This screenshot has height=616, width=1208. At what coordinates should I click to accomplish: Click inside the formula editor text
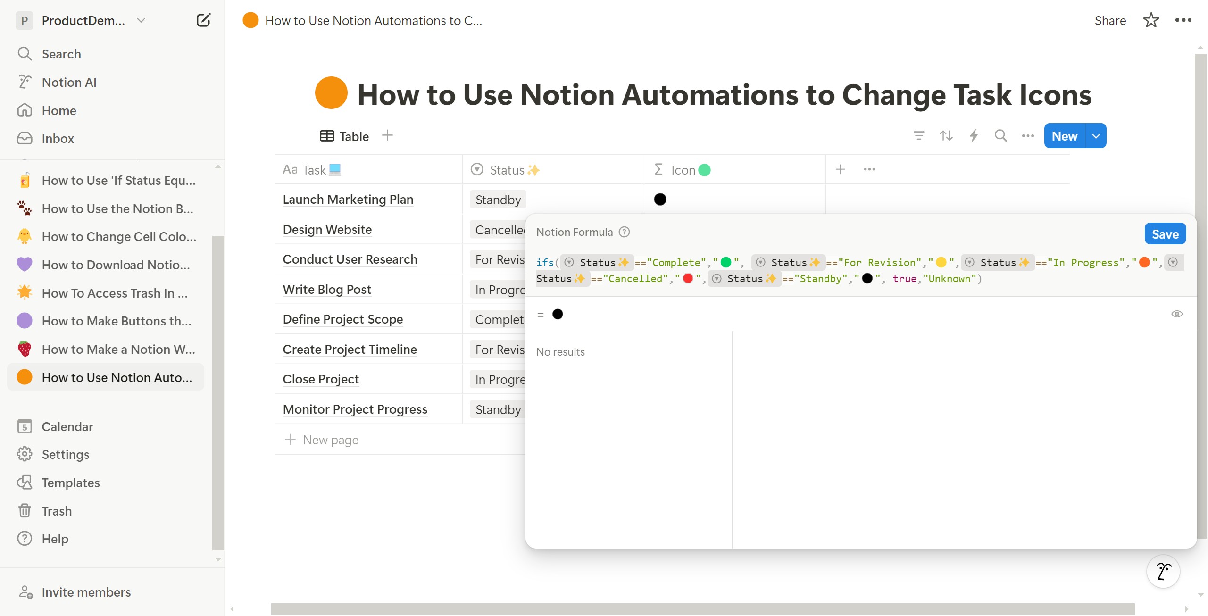[860, 270]
